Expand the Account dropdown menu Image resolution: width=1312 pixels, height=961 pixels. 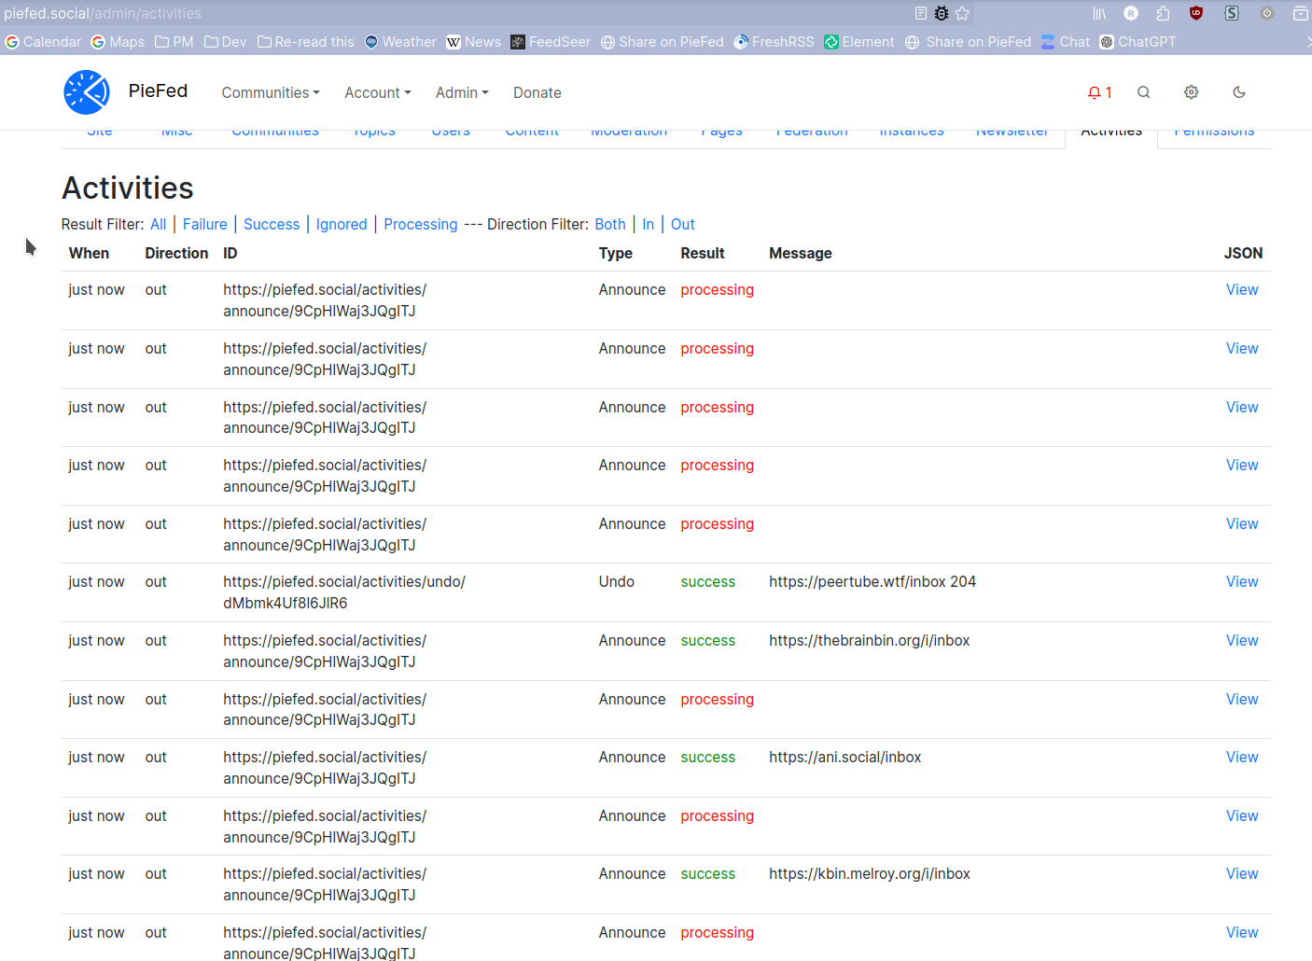378,93
